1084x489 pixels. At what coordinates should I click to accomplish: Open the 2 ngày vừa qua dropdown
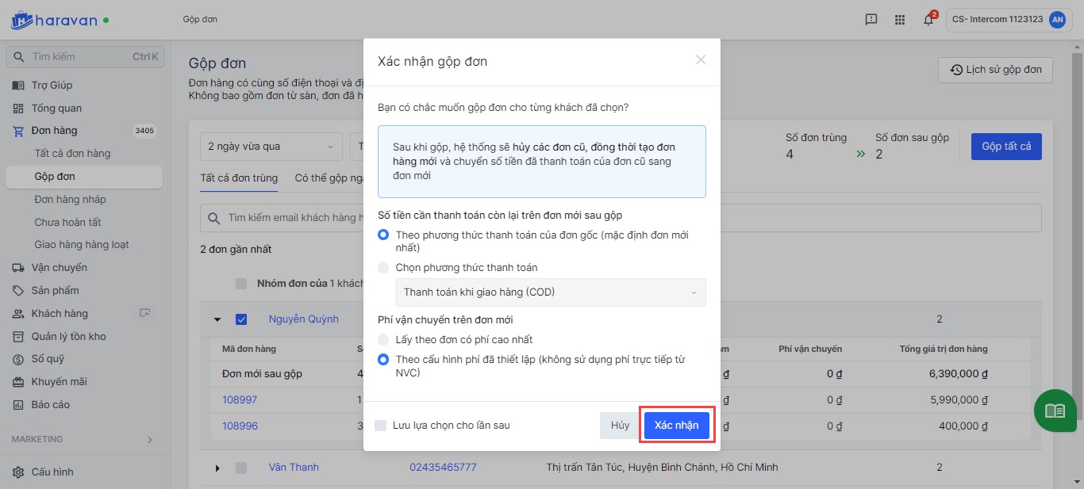point(270,147)
